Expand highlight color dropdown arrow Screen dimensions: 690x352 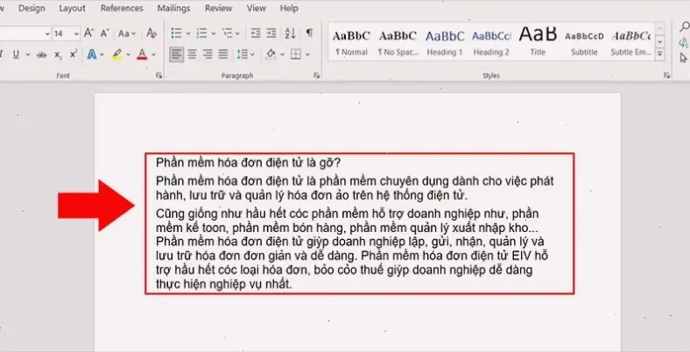pos(128,55)
